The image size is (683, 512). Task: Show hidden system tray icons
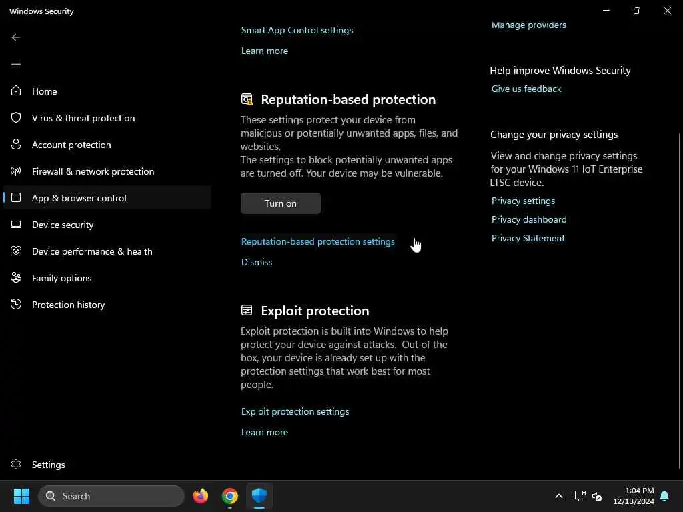[559, 496]
